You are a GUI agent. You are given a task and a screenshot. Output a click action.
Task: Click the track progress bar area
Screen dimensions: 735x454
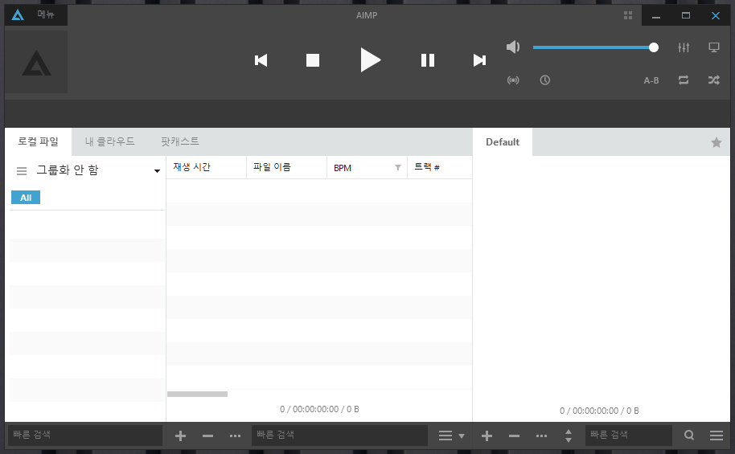[367, 113]
